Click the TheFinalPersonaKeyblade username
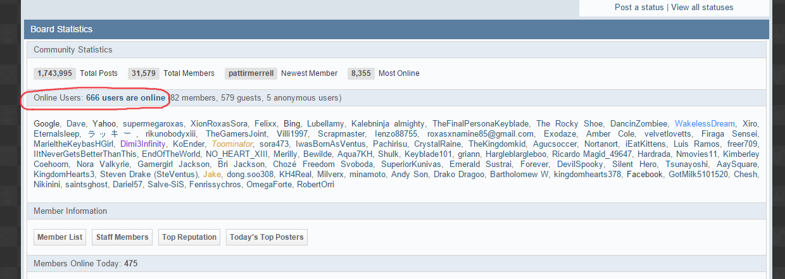The image size is (785, 279). point(480,124)
